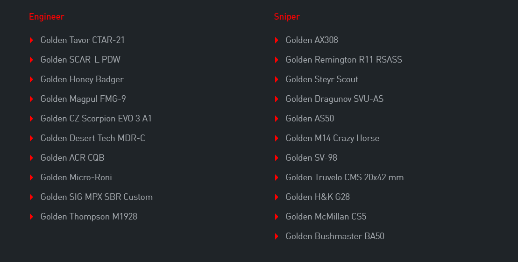This screenshot has width=518, height=262.
Task: Choose Golden Magpul FMG-9 item
Action: tap(83, 99)
